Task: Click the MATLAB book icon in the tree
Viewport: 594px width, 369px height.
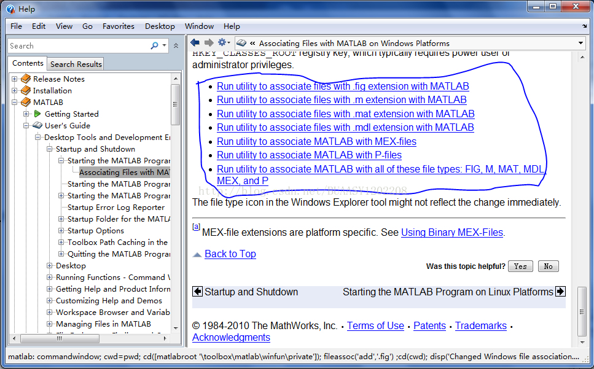Action: point(26,102)
